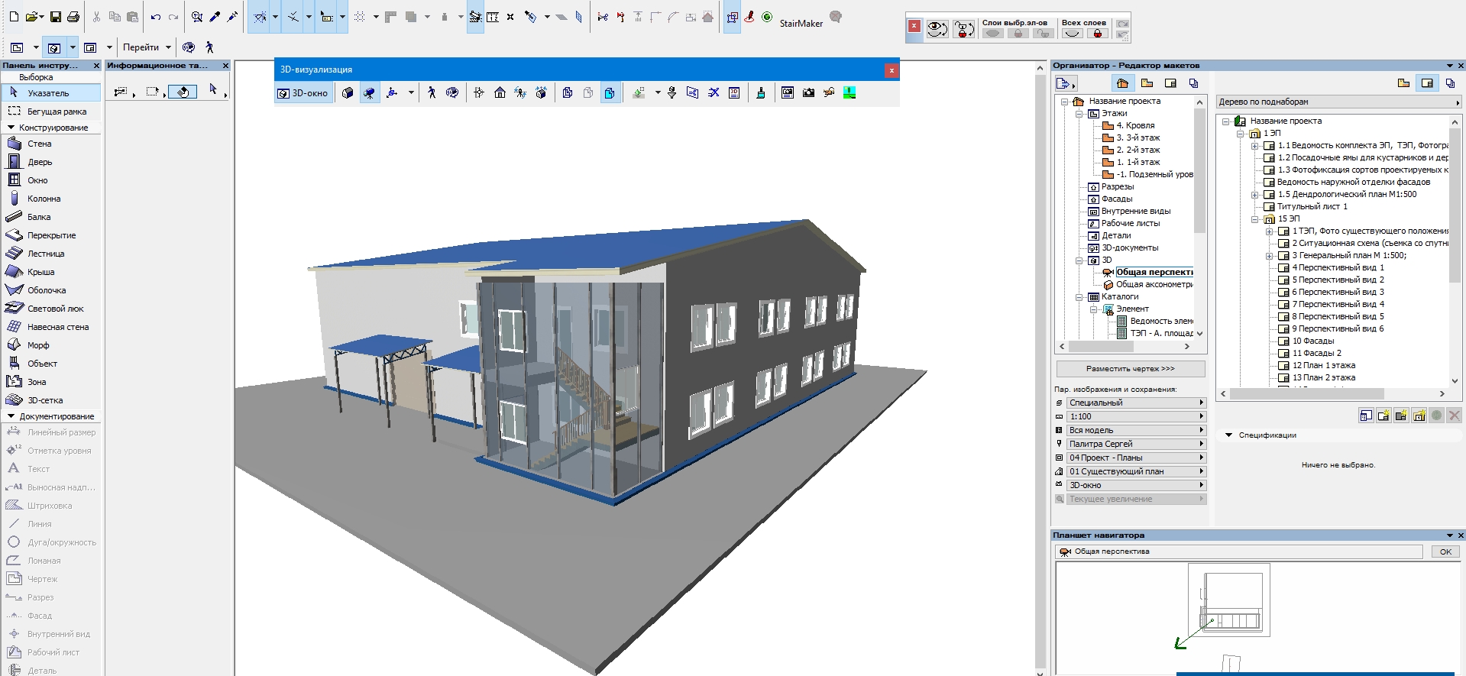Open the Палитра Сергей pen set selector
This screenshot has width=1466, height=676.
point(1130,444)
